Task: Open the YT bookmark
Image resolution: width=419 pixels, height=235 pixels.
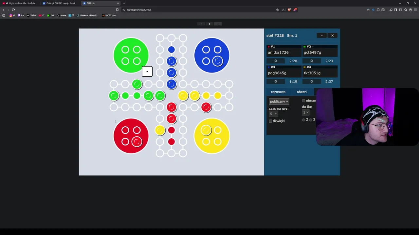Action: point(42,15)
